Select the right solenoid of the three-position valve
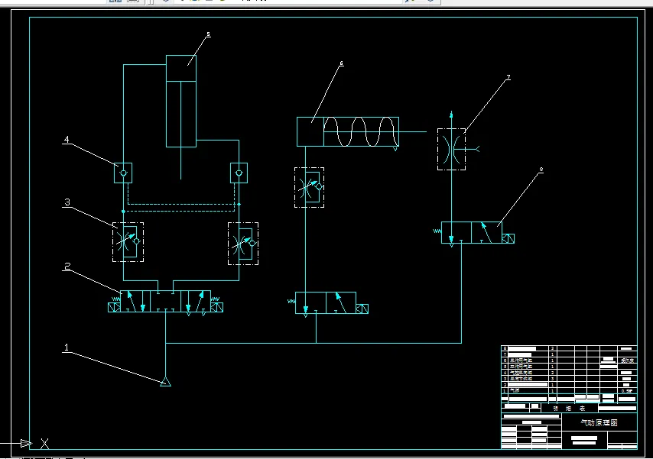Image resolution: width=653 pixels, height=459 pixels. pos(216,307)
